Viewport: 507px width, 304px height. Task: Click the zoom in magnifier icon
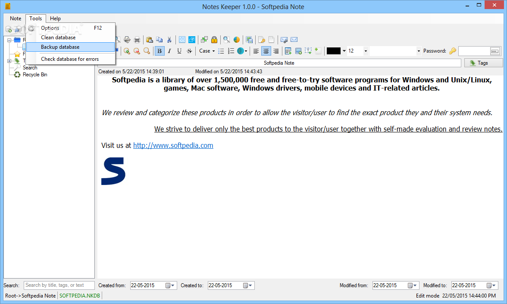[127, 51]
